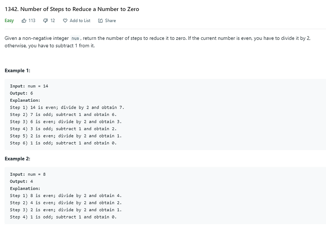Screen dimensions: 326x229
Task: Click Step 6 line in Example 1
Action: [63, 143]
